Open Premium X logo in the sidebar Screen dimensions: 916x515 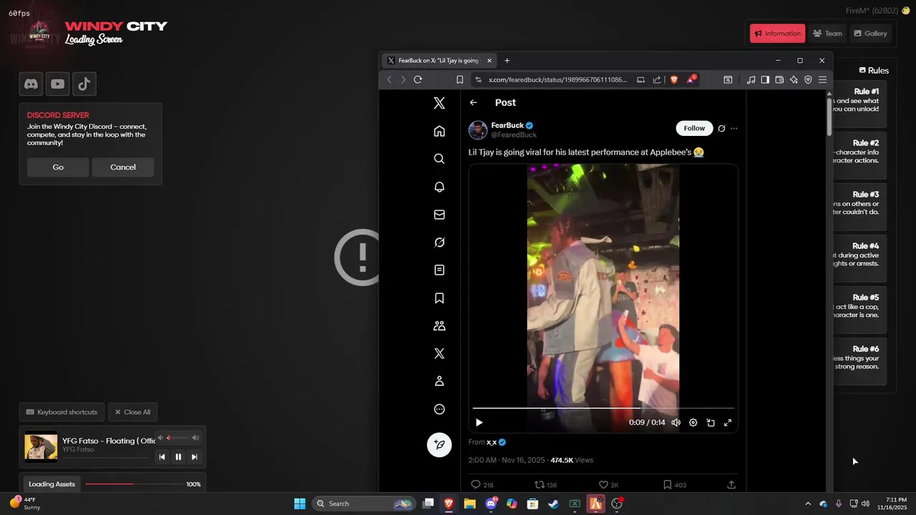[x=439, y=353]
